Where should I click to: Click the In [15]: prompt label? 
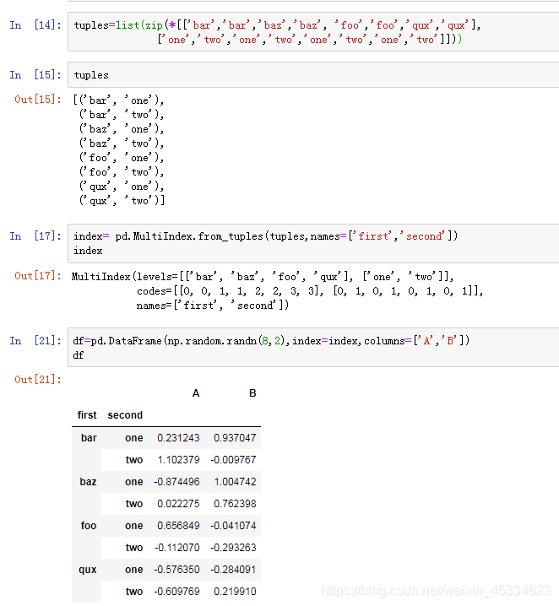[35, 74]
